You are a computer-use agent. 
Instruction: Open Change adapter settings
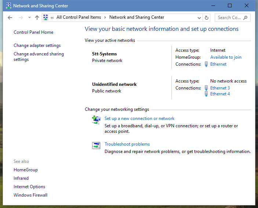tap(37, 45)
